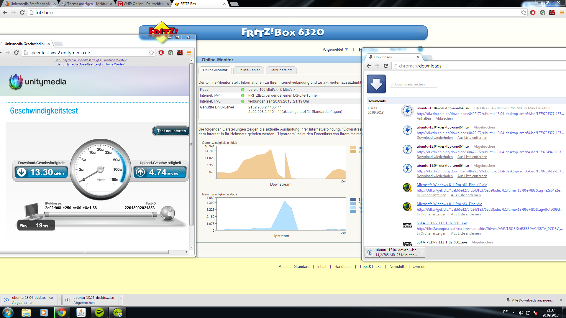Click Alle Downloads anzeigen link

(533, 300)
